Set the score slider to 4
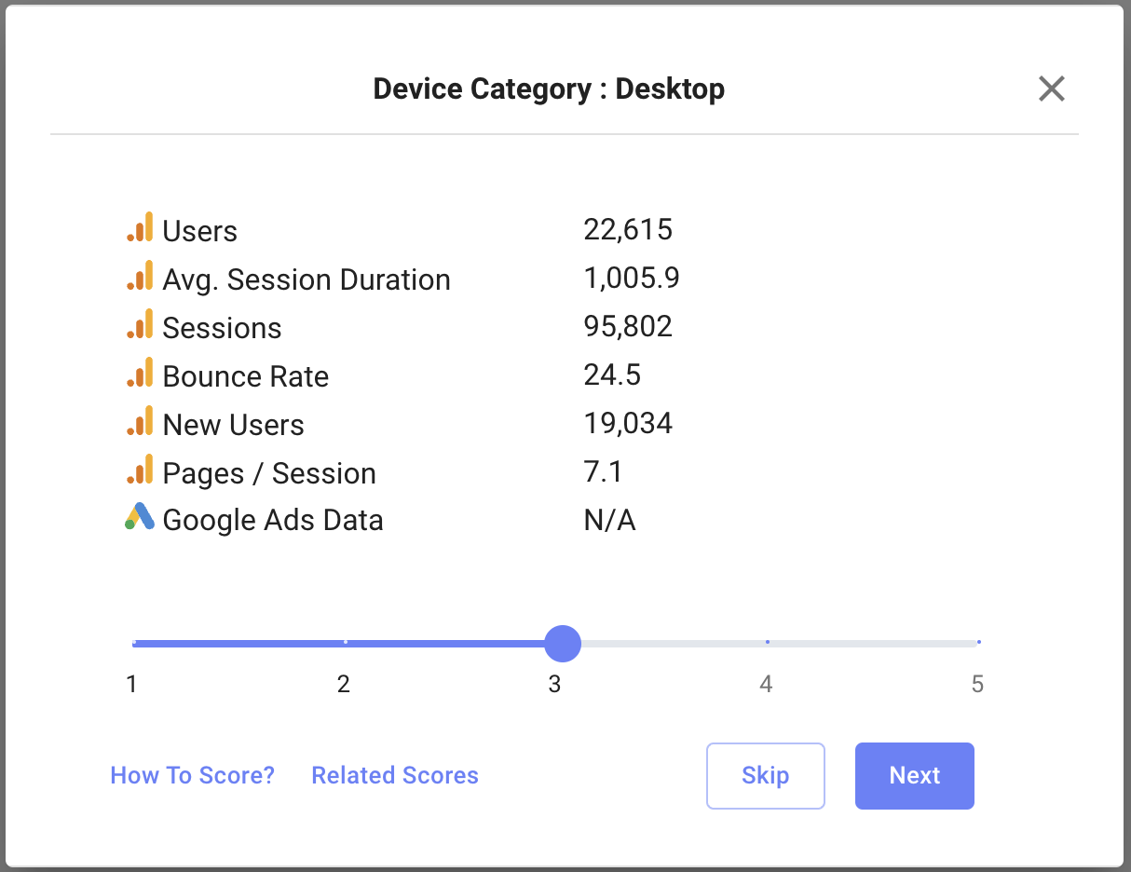The height and width of the screenshot is (872, 1131). (x=767, y=643)
